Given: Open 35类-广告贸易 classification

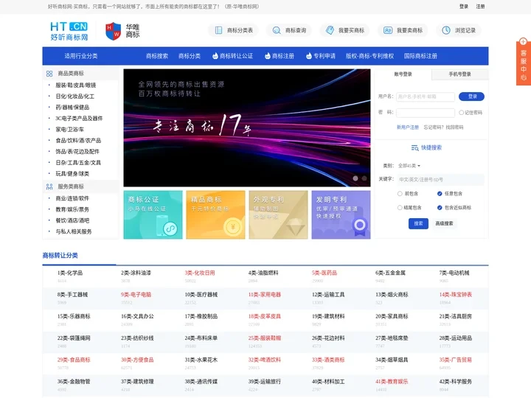Looking at the screenshot, I should click(x=456, y=360).
